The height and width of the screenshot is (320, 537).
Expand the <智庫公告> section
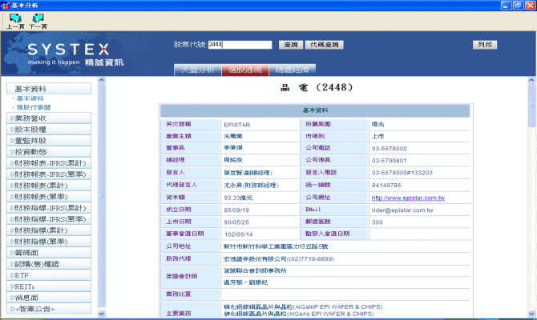click(49, 309)
